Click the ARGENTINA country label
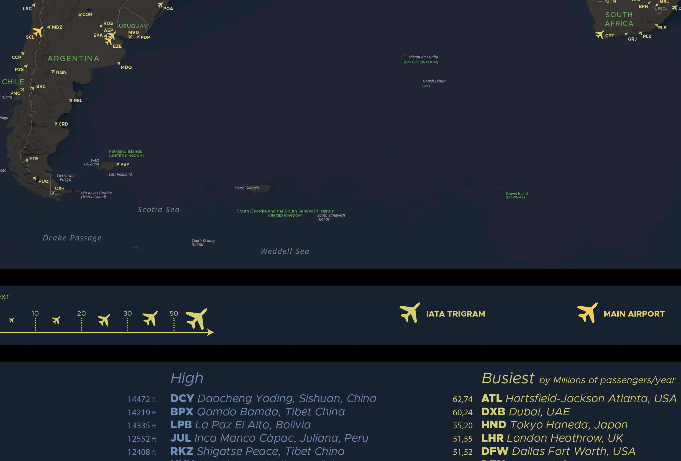 point(73,59)
